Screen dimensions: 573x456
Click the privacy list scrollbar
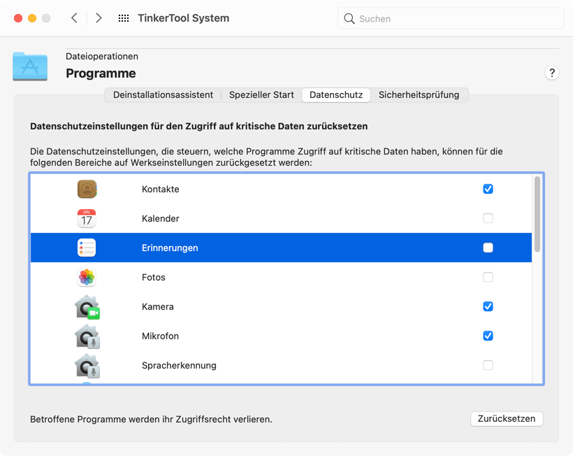click(x=537, y=214)
